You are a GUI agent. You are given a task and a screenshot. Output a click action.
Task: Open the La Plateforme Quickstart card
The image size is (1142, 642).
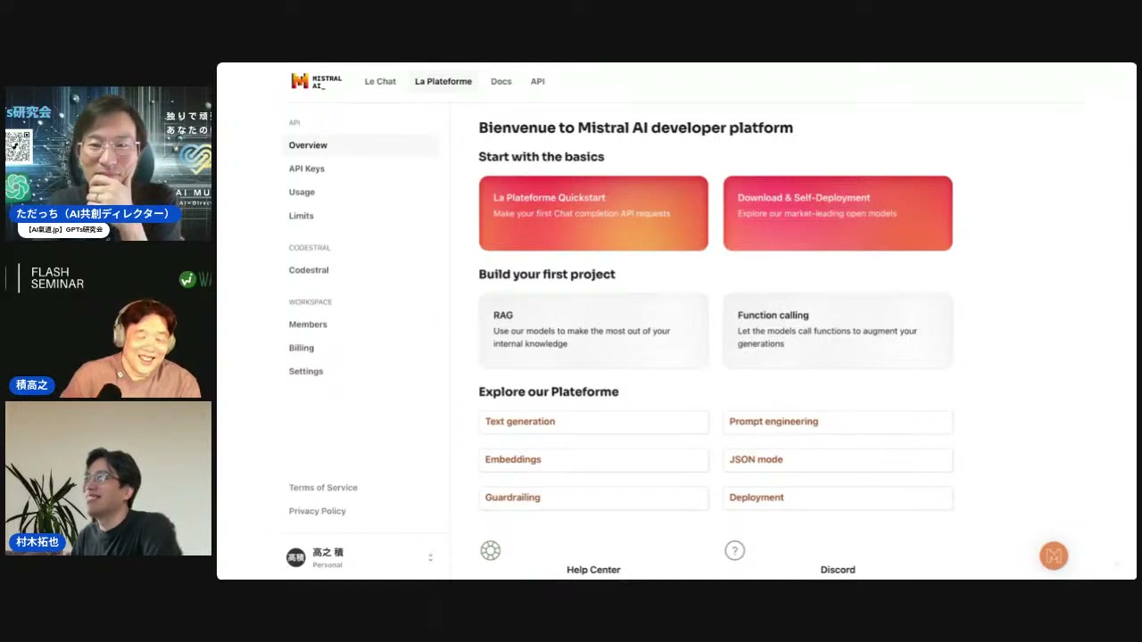[593, 213]
